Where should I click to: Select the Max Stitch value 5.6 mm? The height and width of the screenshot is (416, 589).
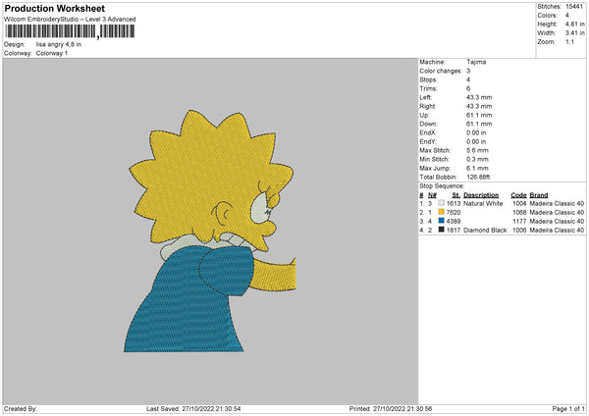(x=477, y=150)
